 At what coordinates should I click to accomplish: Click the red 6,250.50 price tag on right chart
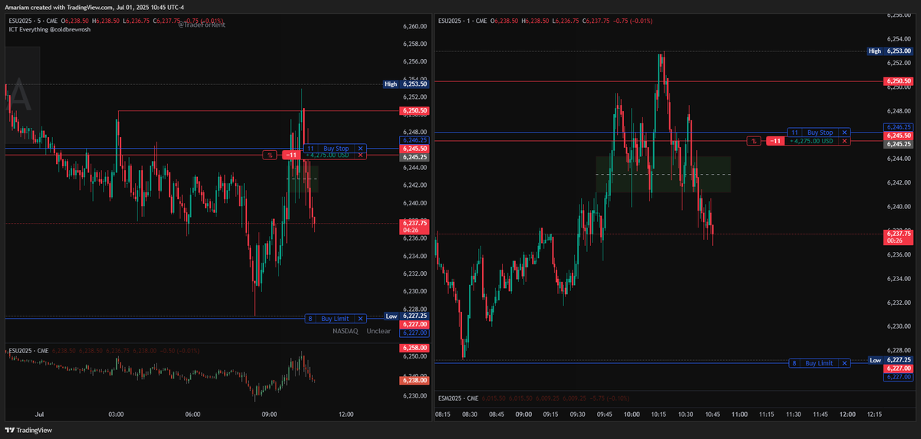899,80
